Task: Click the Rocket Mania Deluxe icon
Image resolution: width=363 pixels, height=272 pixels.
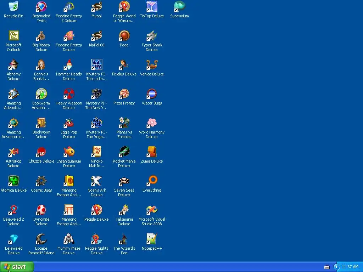Action: (x=124, y=152)
